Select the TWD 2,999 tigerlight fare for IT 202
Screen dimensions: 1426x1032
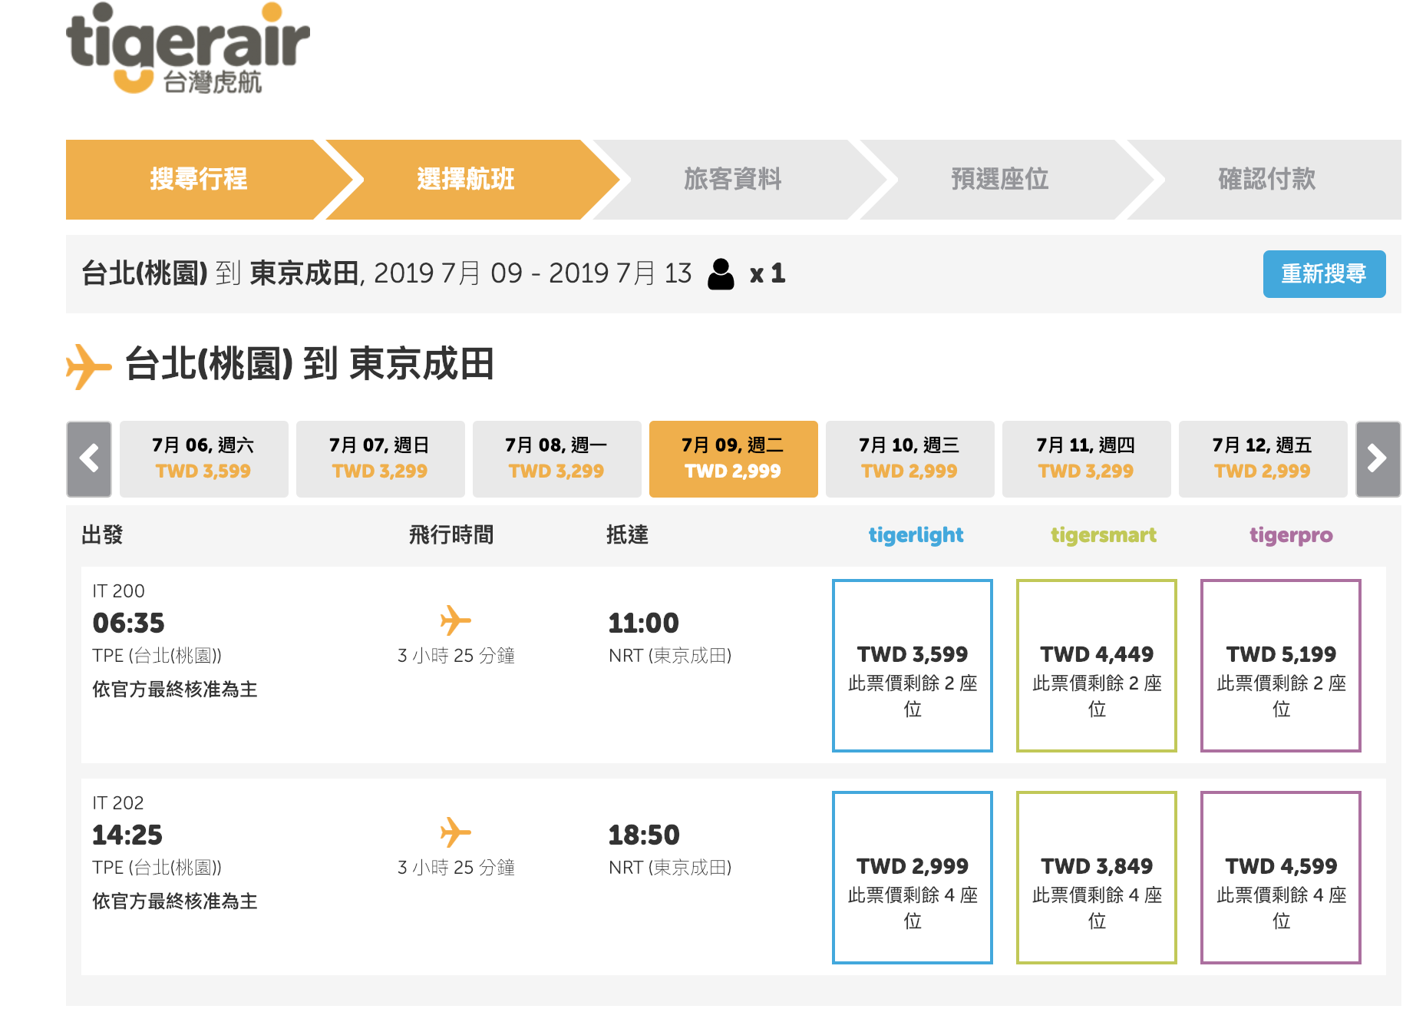point(912,875)
